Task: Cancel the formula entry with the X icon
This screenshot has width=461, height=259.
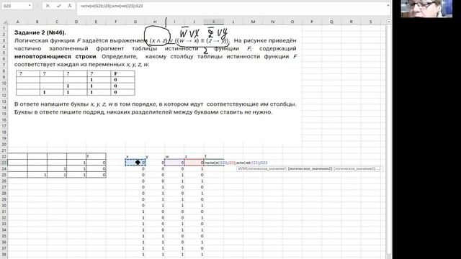Action: (48, 6)
